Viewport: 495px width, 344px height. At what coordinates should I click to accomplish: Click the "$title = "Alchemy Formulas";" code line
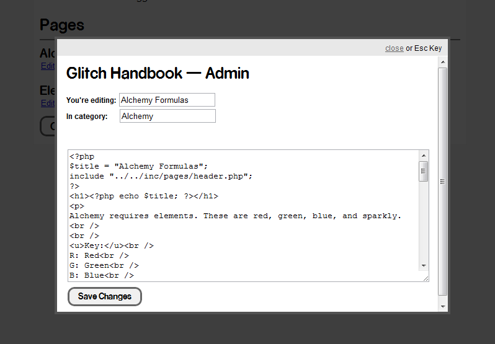(x=138, y=166)
